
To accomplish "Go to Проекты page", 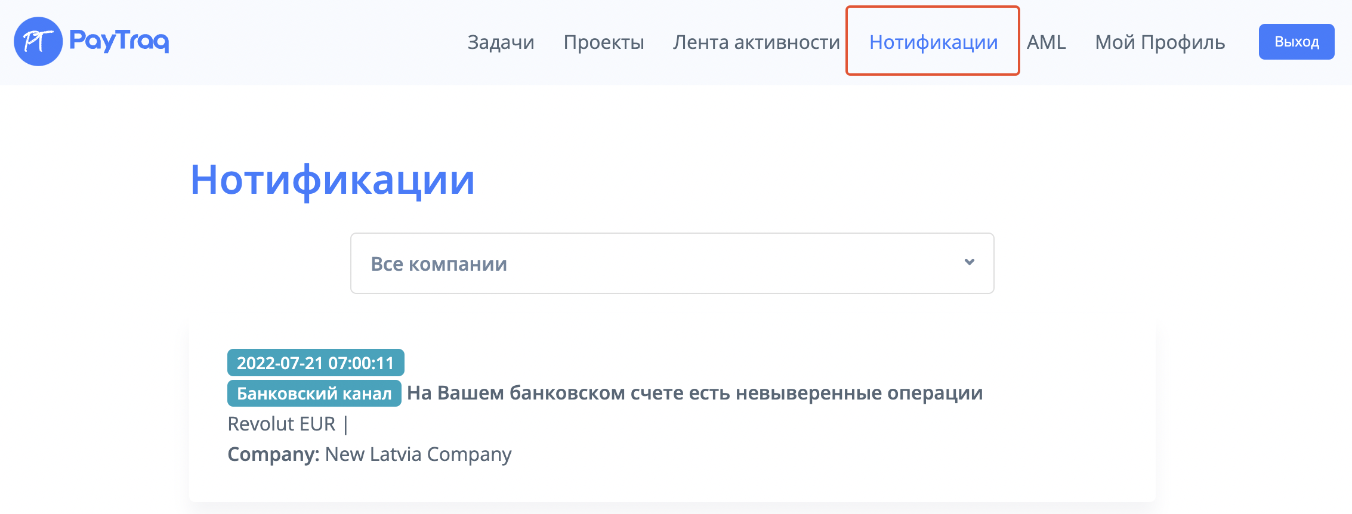I will pos(604,42).
